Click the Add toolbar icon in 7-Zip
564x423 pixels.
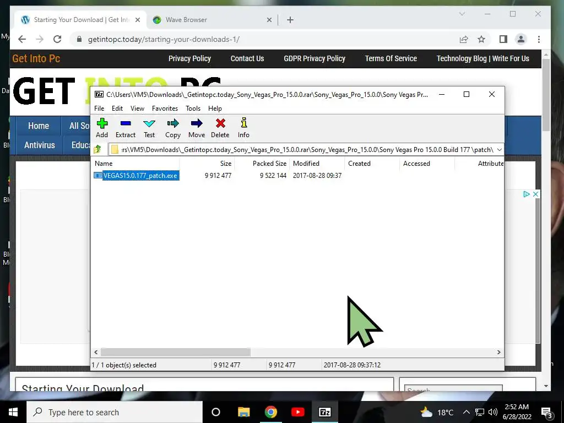102,123
